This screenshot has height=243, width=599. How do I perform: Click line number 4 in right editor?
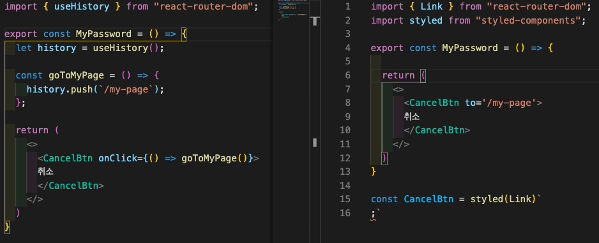pyautogui.click(x=347, y=48)
